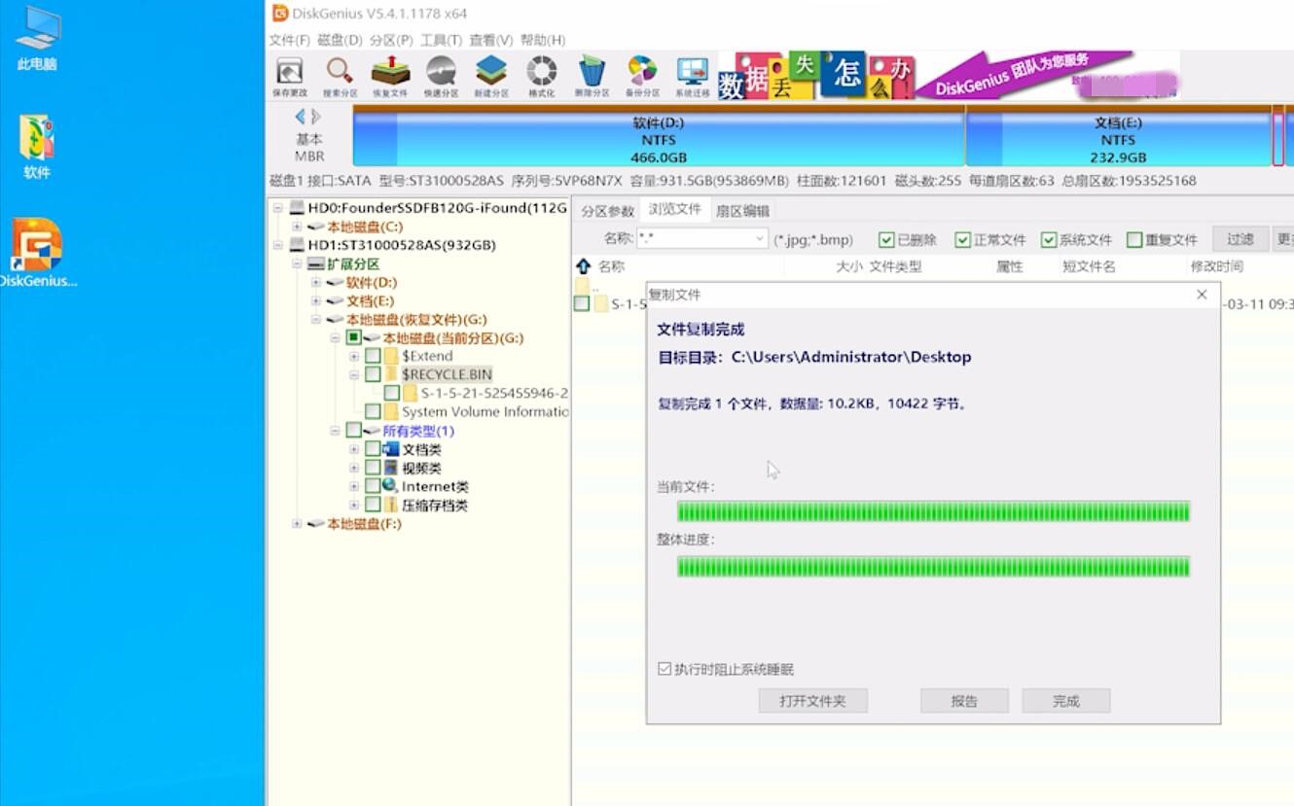Check the 所有类型(1) checkbox
1294x806 pixels.
[x=353, y=431]
